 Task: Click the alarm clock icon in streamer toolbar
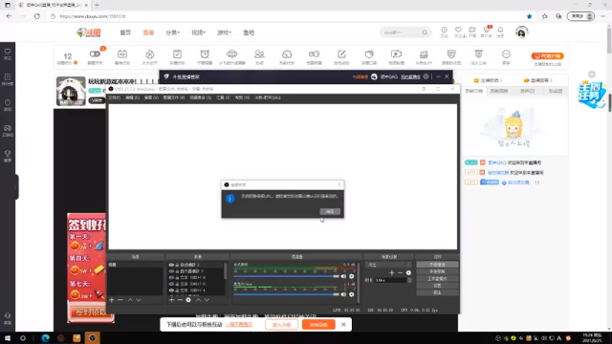(x=205, y=54)
